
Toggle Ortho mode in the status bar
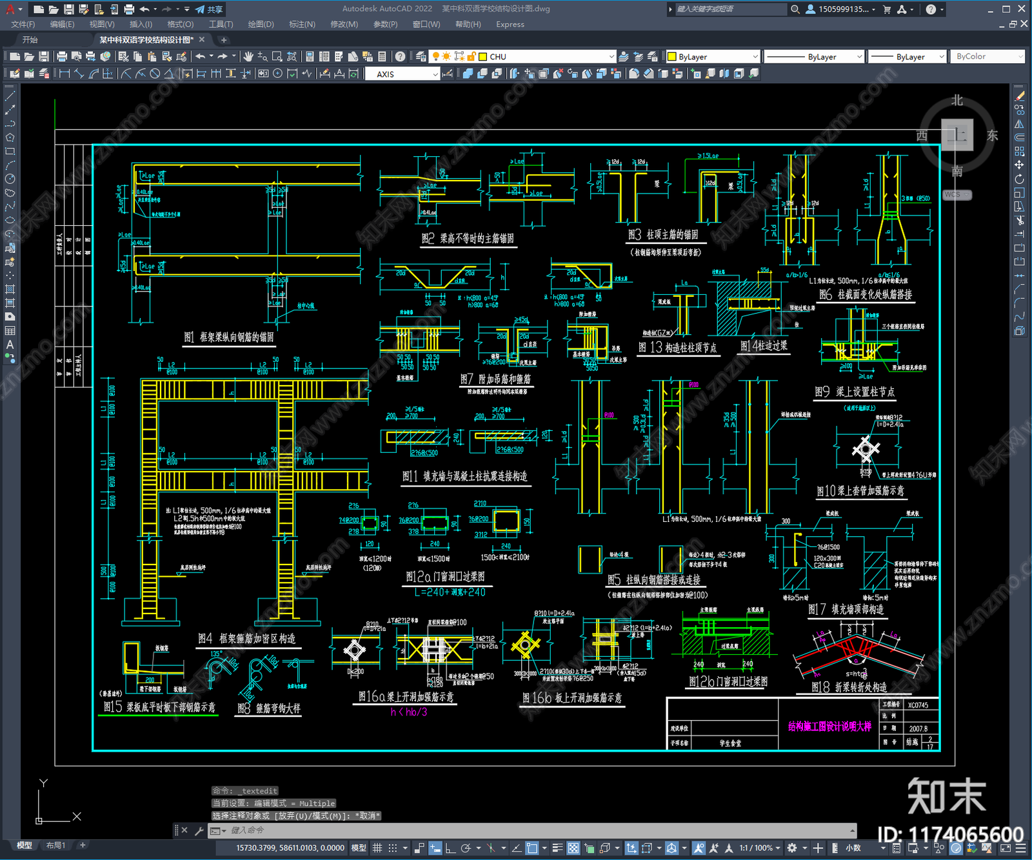tap(450, 848)
